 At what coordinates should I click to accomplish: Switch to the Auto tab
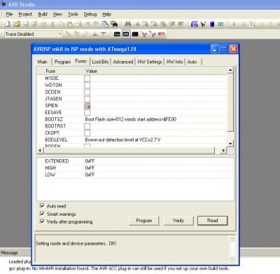coord(192,62)
